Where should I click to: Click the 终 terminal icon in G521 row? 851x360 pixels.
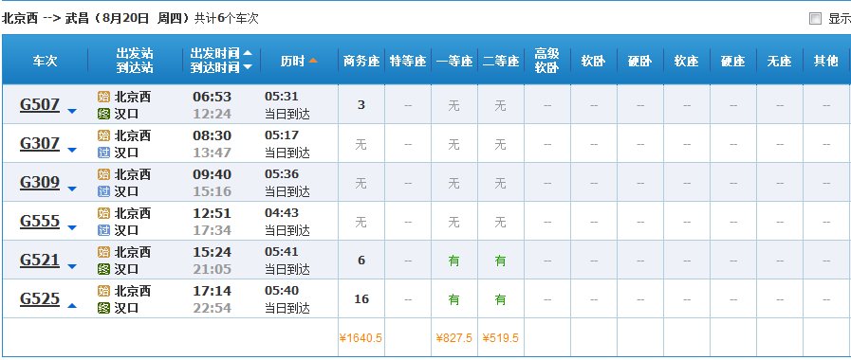(103, 269)
